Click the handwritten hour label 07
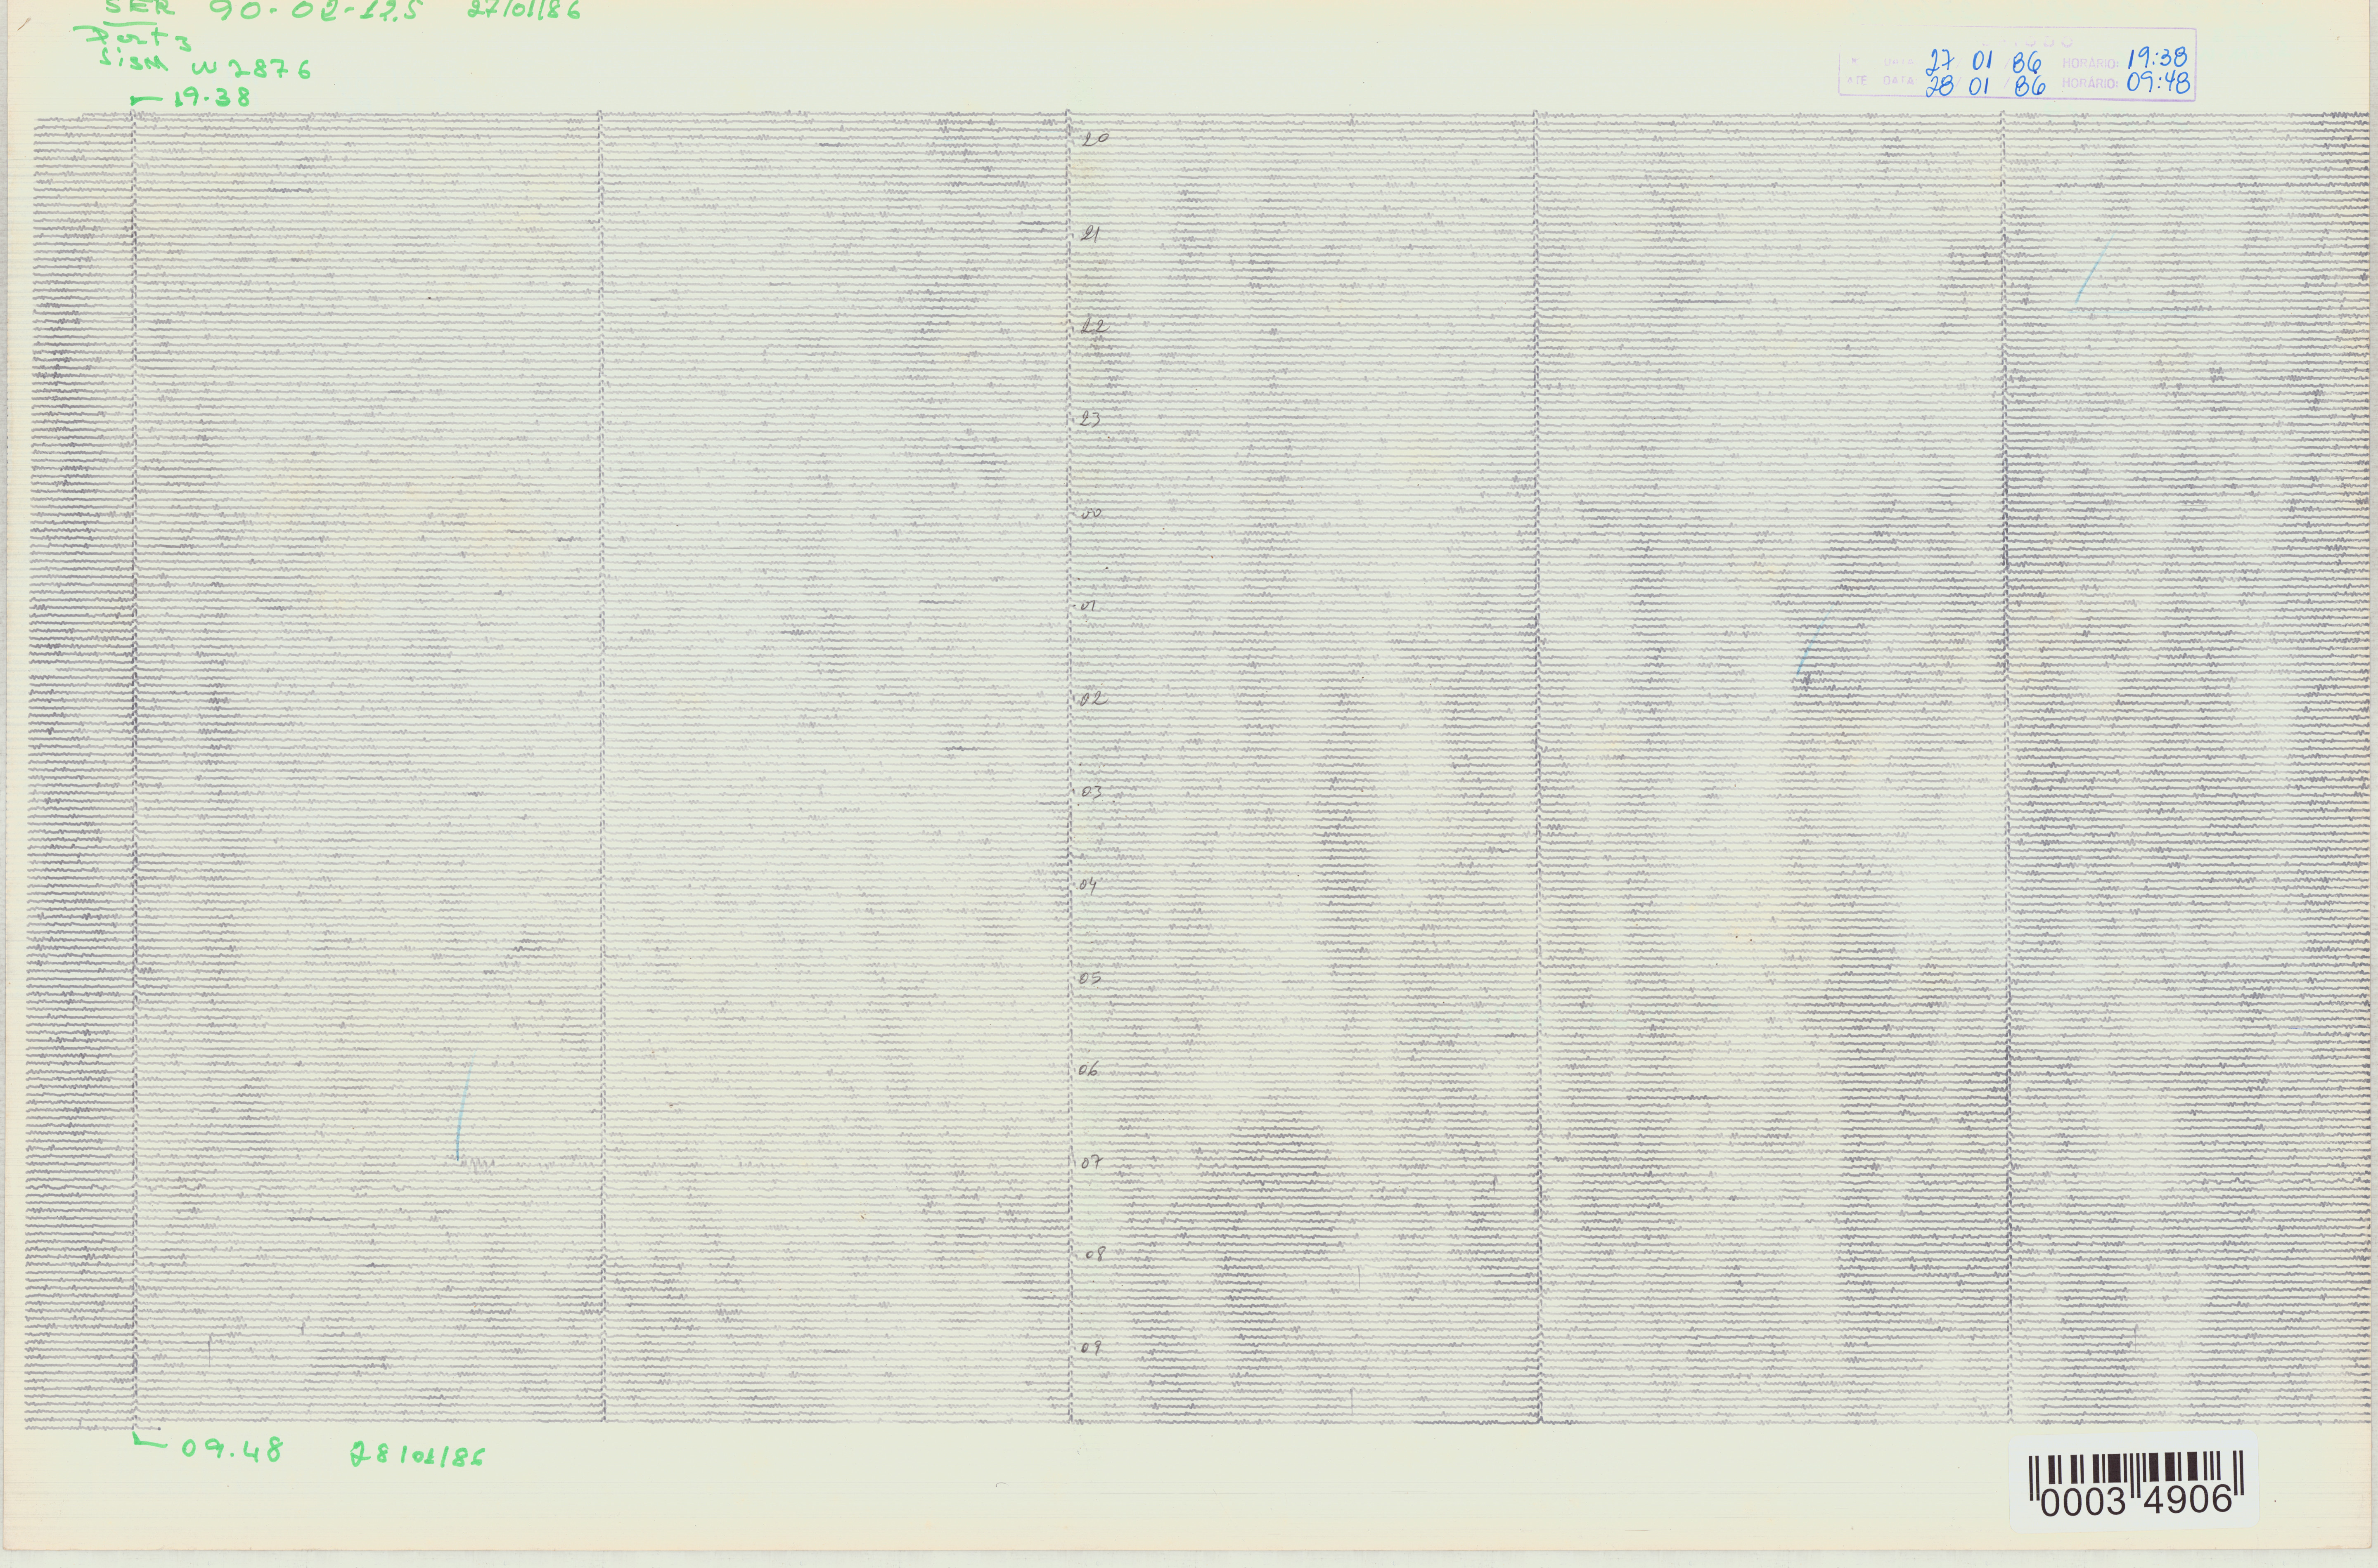2378x1568 pixels. click(1091, 1162)
